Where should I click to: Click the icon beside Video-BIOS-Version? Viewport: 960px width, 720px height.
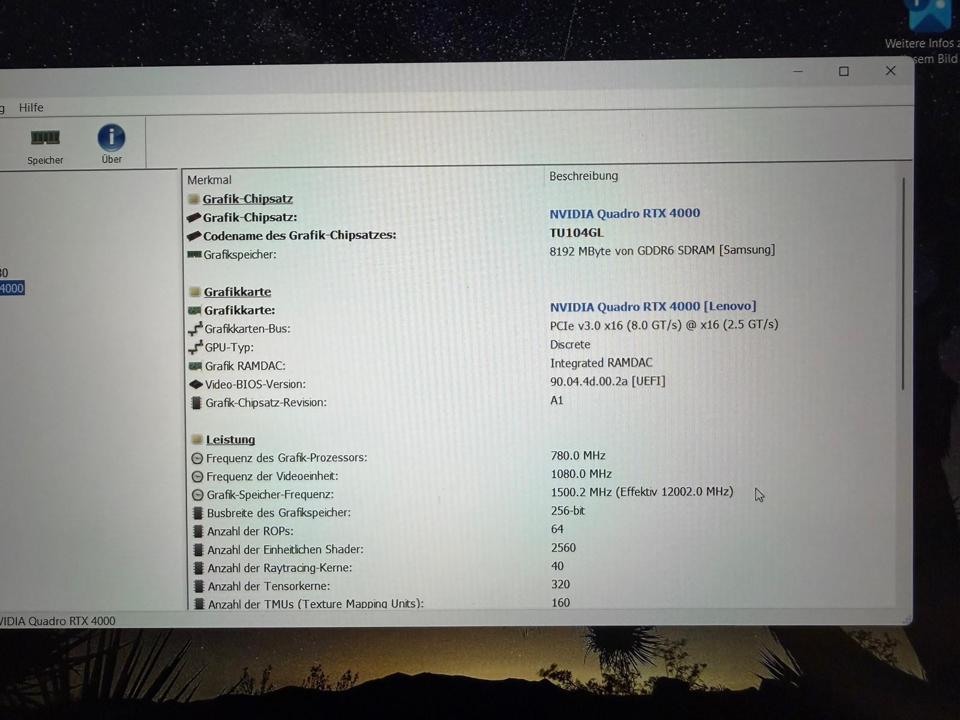point(196,384)
